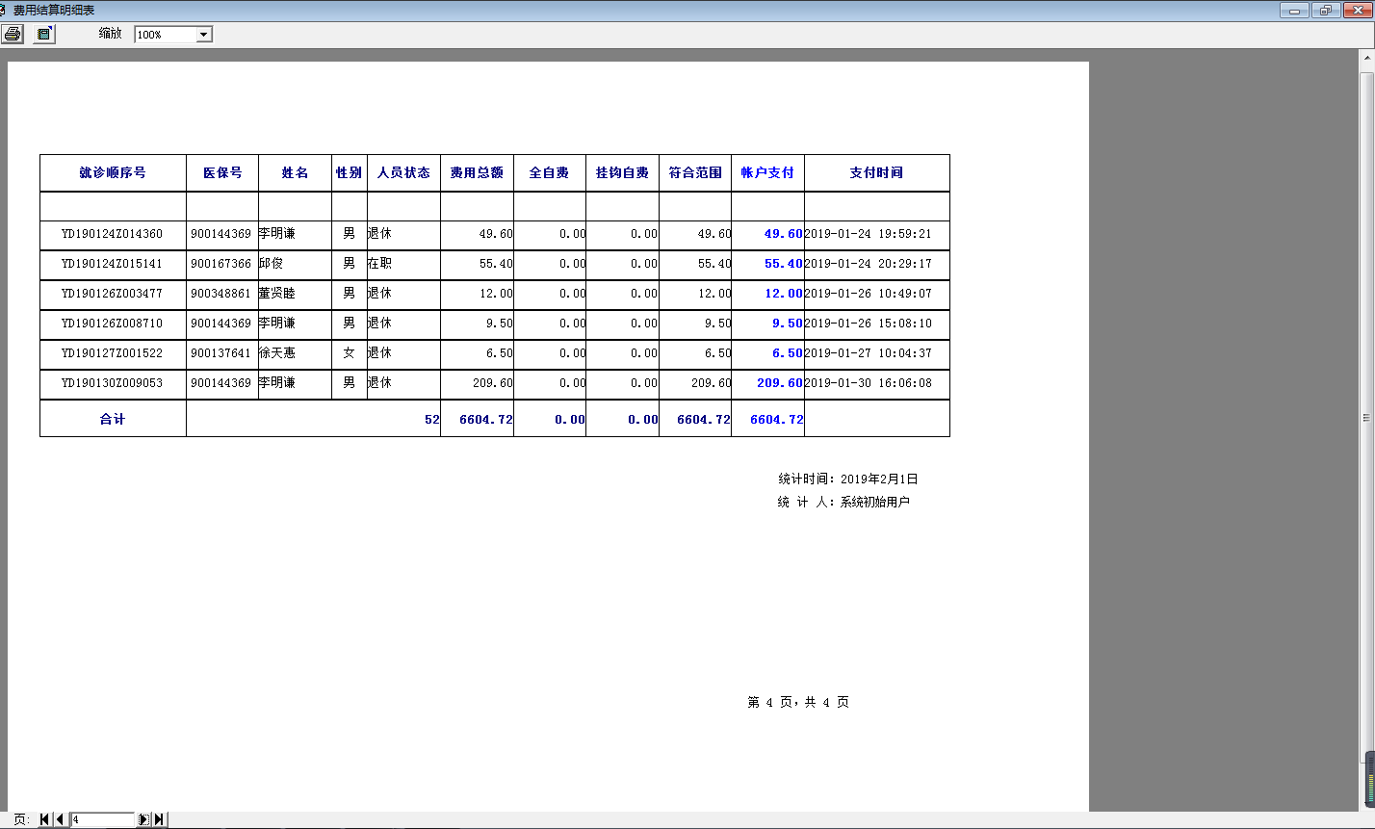This screenshot has height=829, width=1375.
Task: Click the blue 6.50 account payment value
Action: [788, 353]
